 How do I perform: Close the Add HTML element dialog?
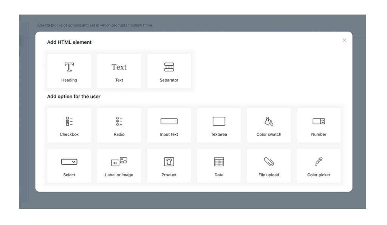tap(344, 40)
